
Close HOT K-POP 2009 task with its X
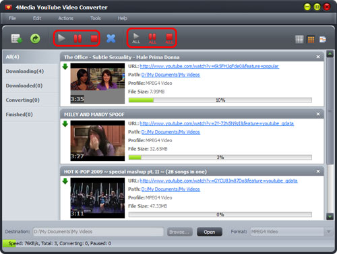pos(318,171)
